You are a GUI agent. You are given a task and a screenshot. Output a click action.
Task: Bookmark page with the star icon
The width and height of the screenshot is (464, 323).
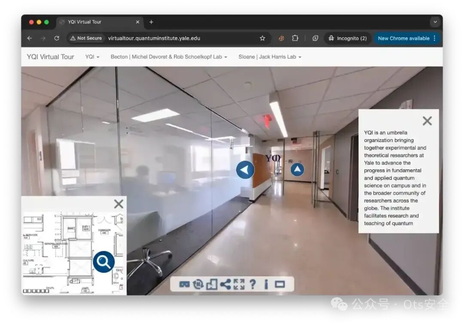coord(262,38)
